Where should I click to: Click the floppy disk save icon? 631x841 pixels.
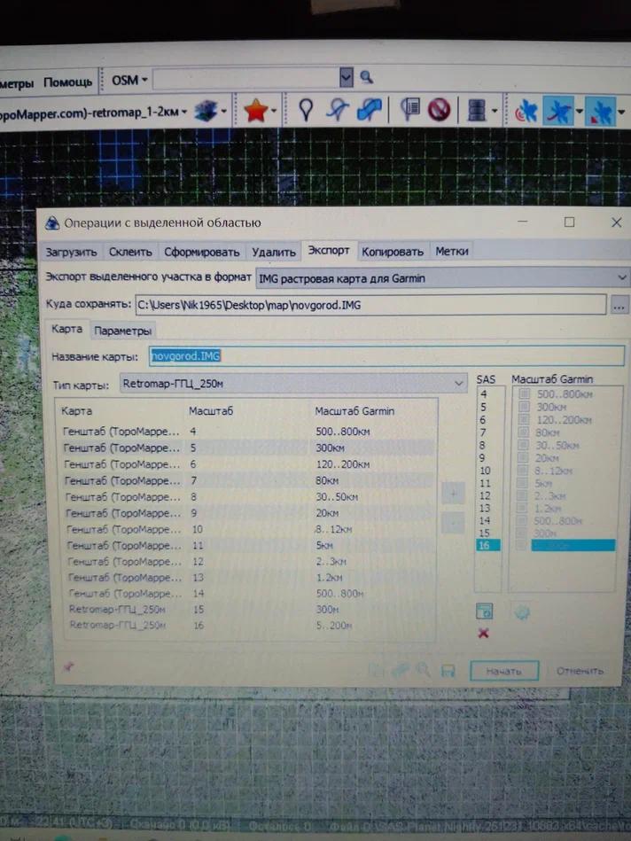click(448, 671)
